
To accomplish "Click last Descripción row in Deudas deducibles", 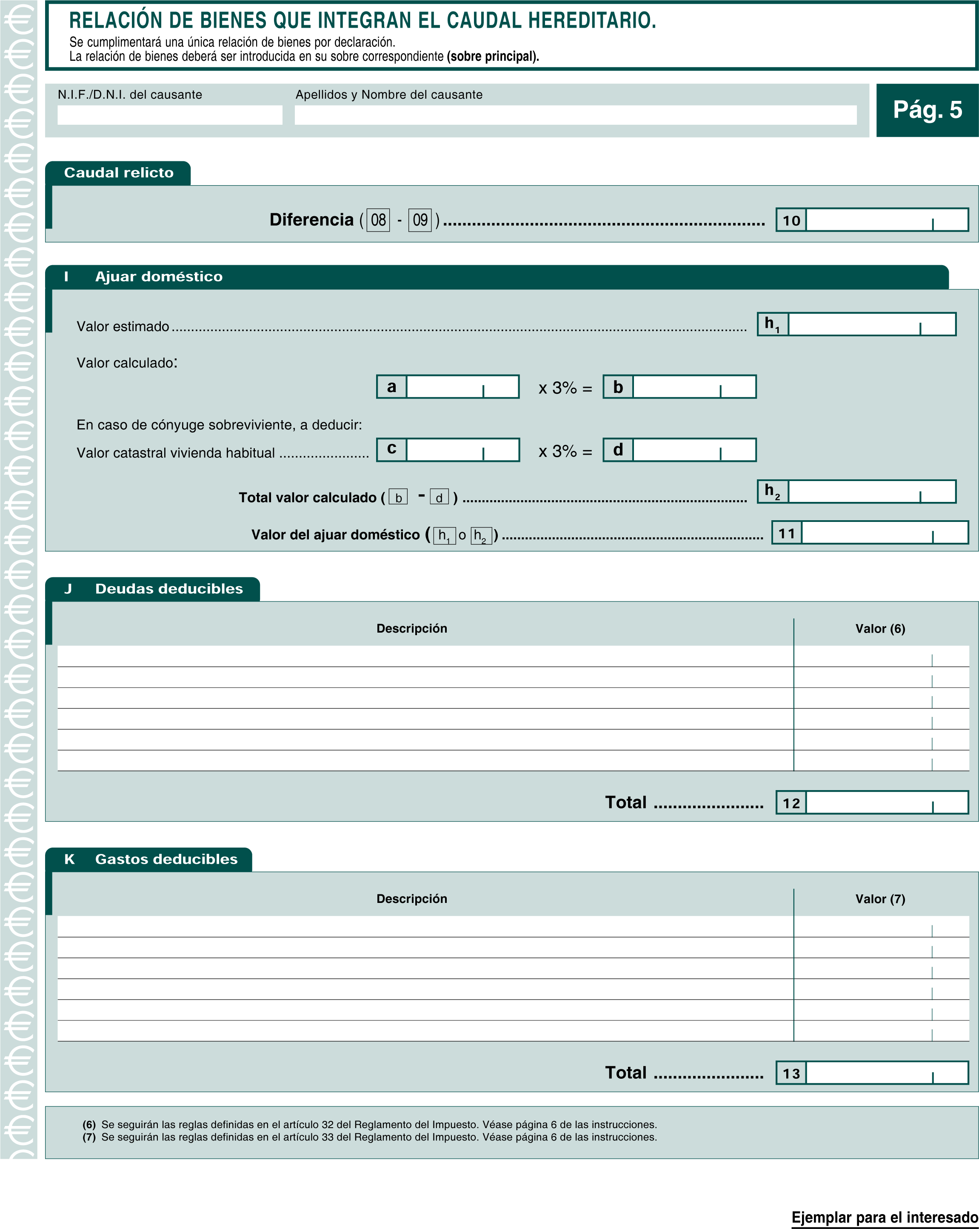I will click(x=425, y=760).
